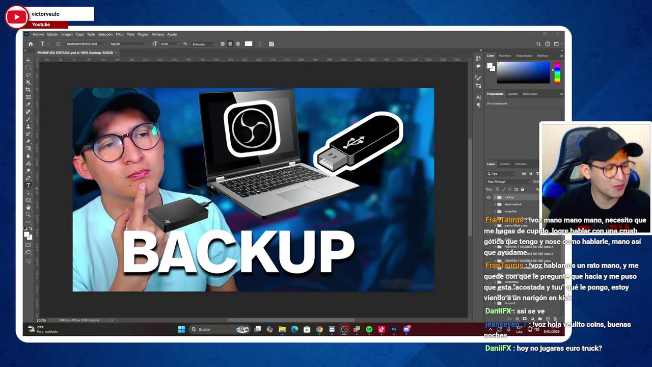This screenshot has width=652, height=367.
Task: Open the Archivo menu
Action: pyautogui.click(x=38, y=34)
